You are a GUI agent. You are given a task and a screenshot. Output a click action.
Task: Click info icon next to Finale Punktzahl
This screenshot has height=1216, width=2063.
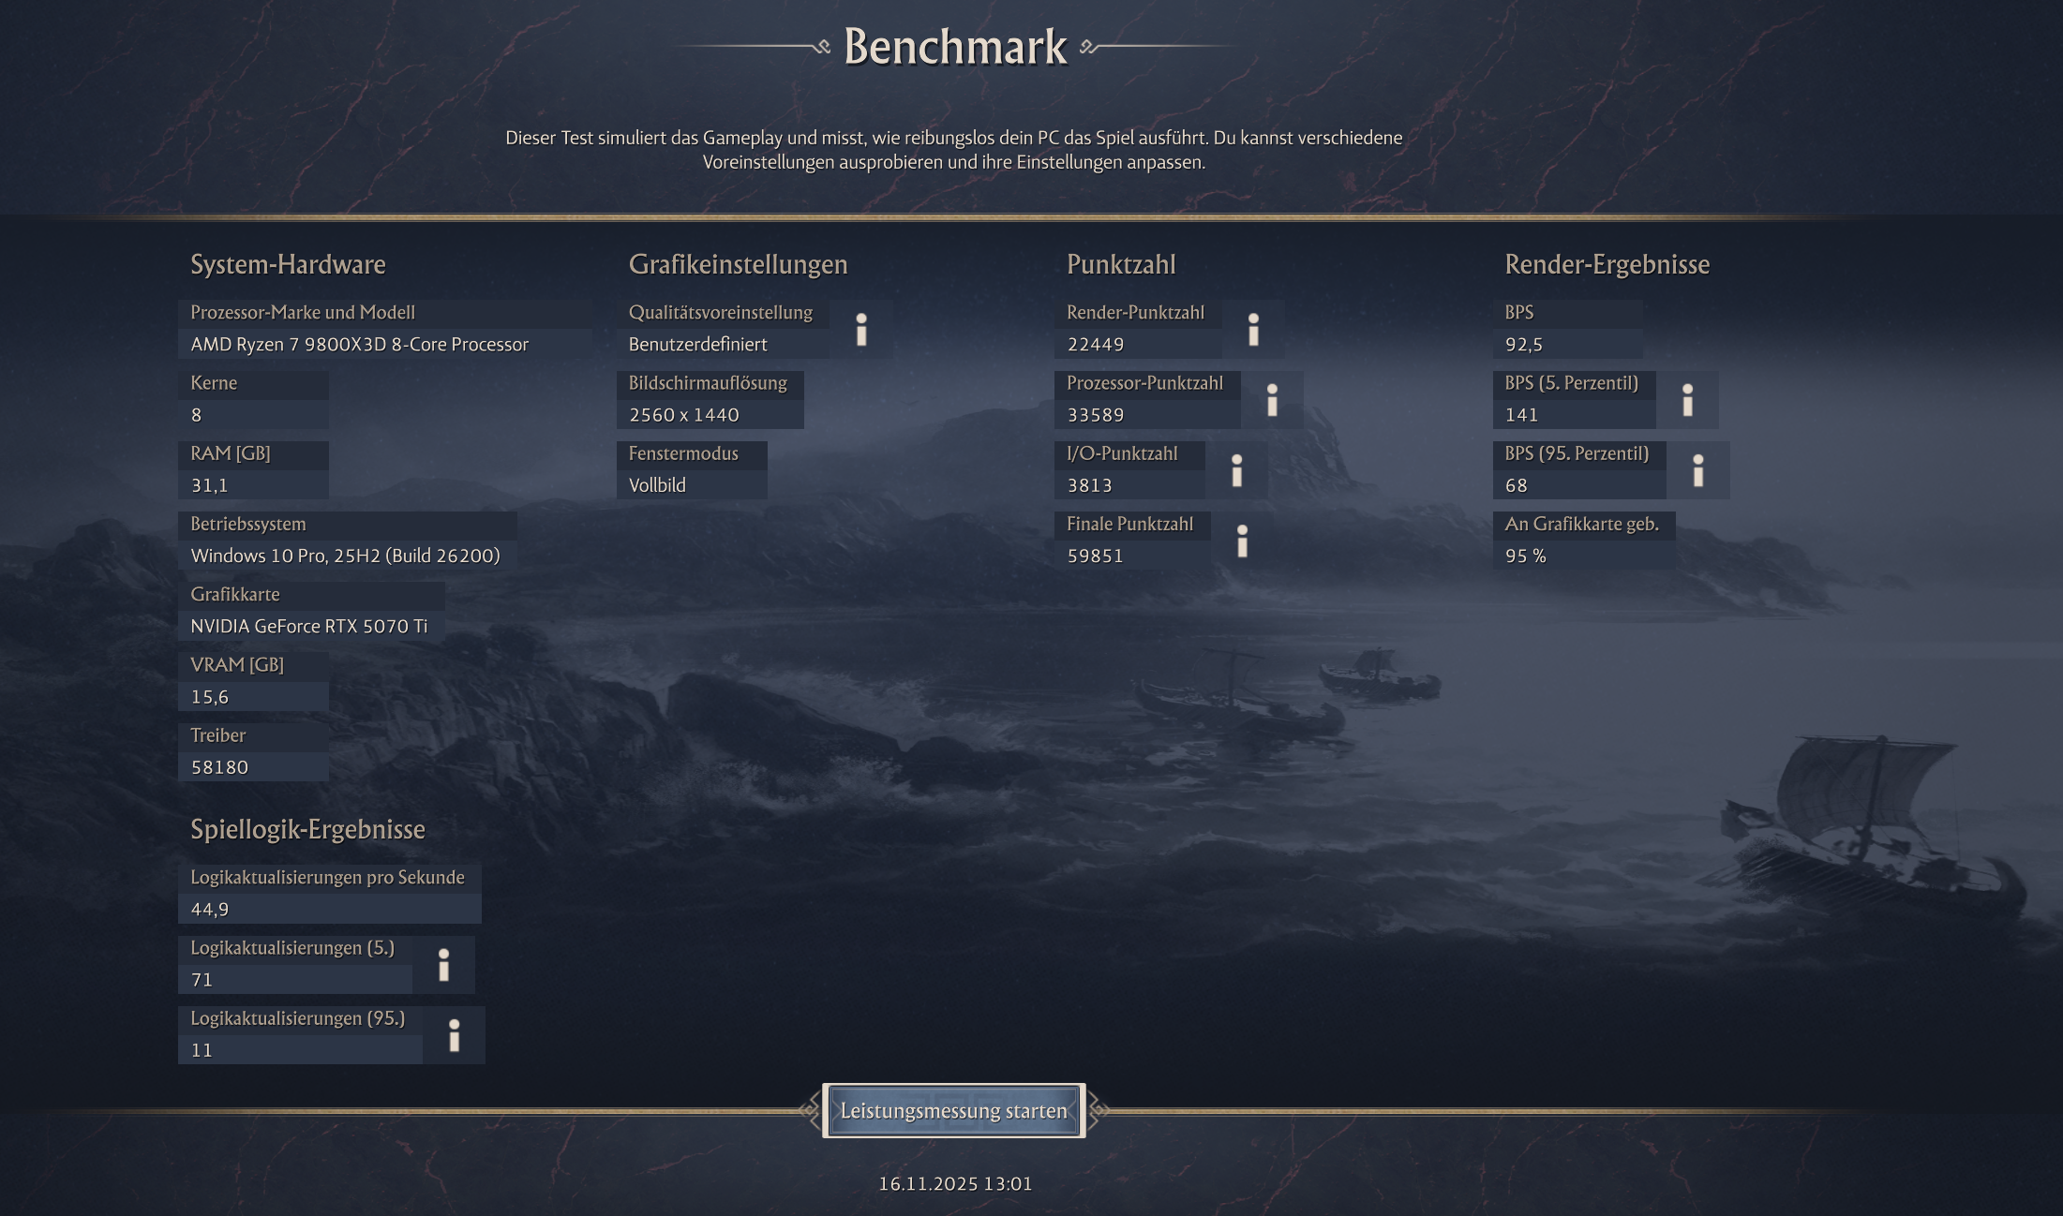tap(1242, 541)
